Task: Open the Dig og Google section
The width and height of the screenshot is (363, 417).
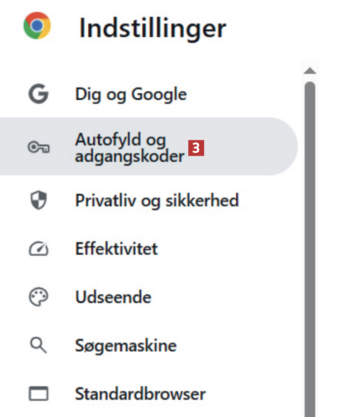Action: 131,95
